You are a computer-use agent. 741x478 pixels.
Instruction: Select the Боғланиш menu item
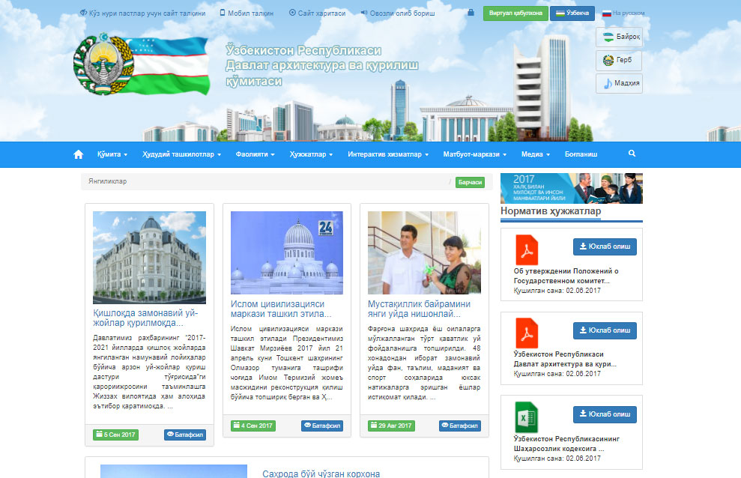coord(581,154)
